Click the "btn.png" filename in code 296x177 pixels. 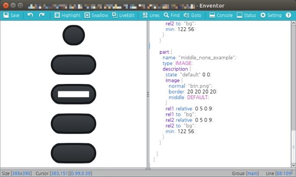coord(199,86)
